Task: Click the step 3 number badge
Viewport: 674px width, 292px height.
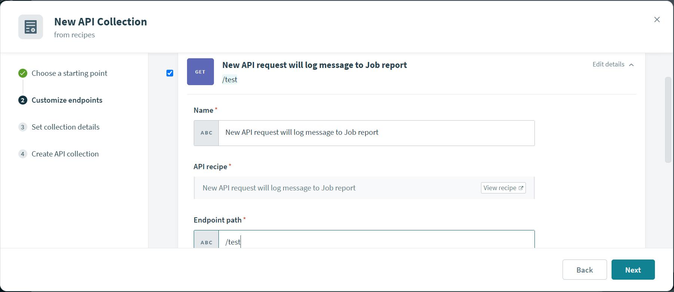Action: point(23,127)
